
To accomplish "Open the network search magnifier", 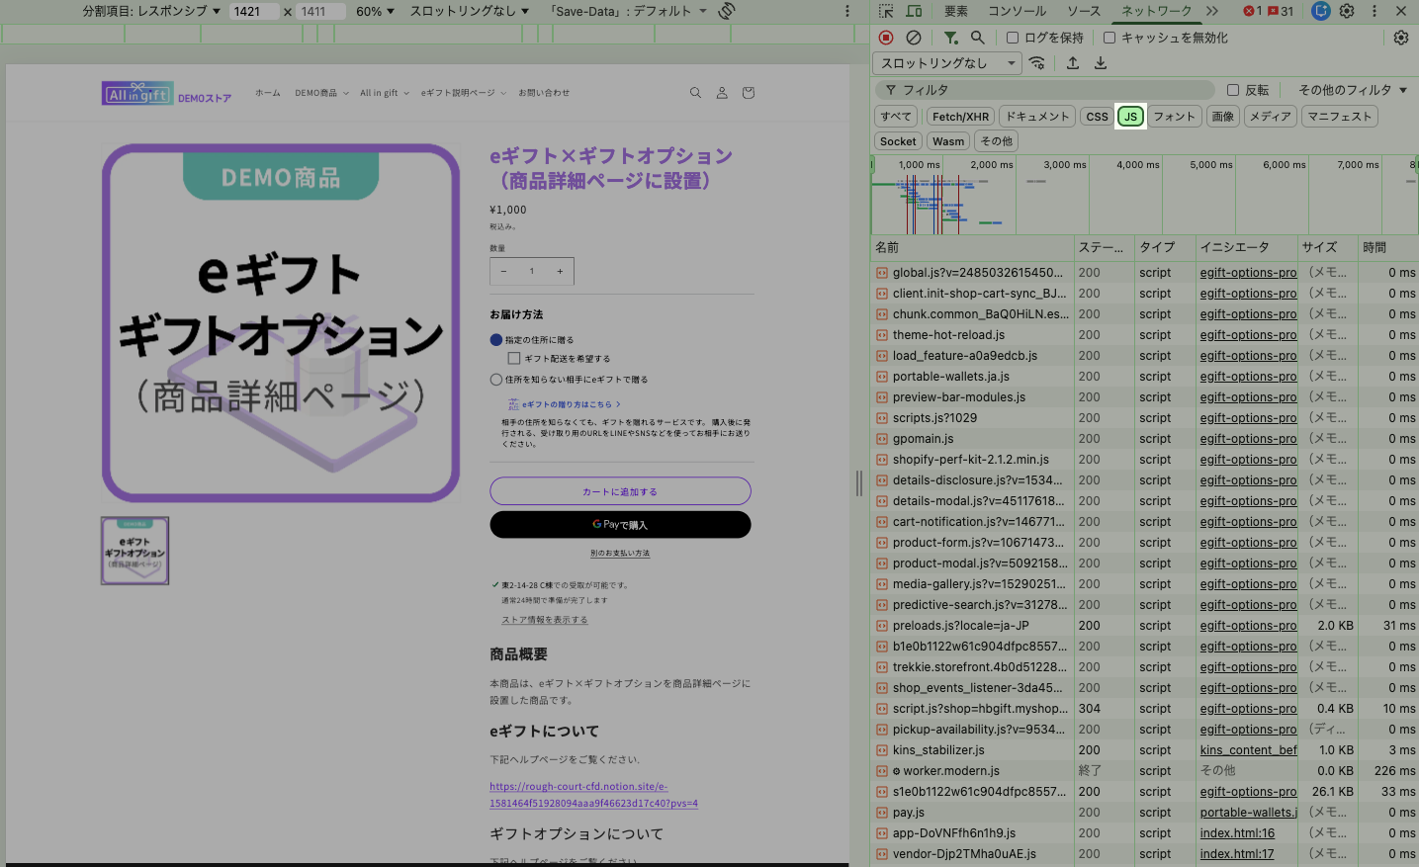I will click(977, 38).
